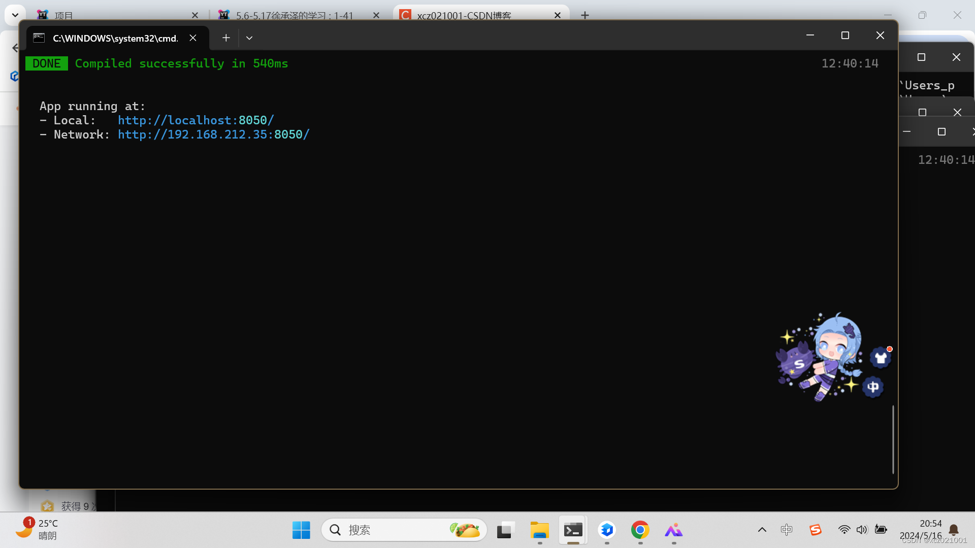Show hidden system tray icons

[x=762, y=530]
